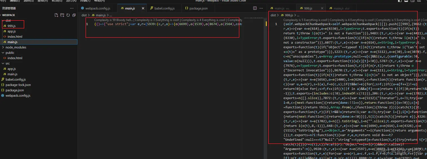Collapse the dist folder
Image resolution: width=427 pixels, height=159 pixels.
click(39, 21)
